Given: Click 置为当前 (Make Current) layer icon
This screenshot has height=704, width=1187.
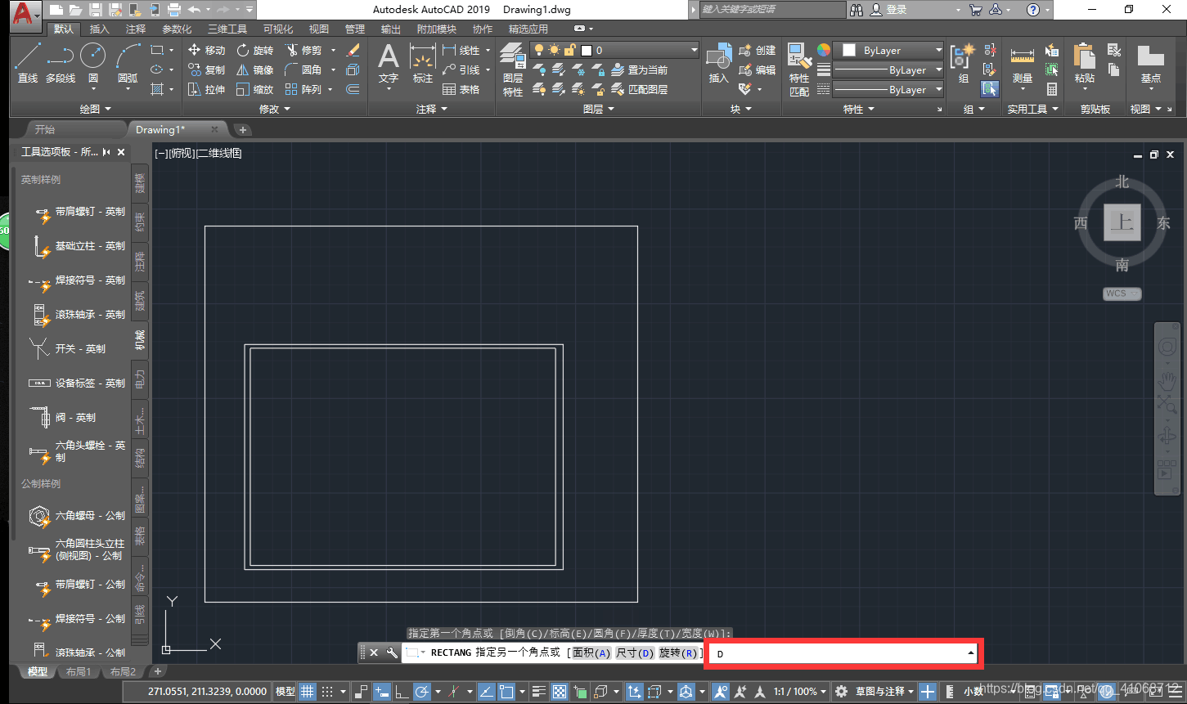Looking at the screenshot, I should (641, 70).
